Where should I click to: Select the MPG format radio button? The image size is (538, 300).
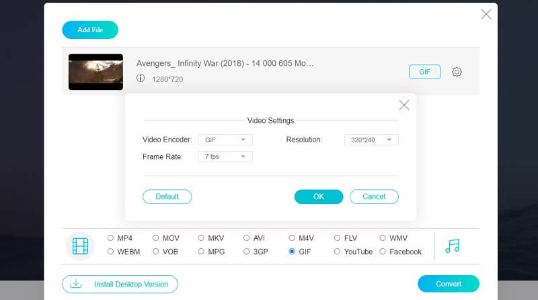[x=201, y=252]
